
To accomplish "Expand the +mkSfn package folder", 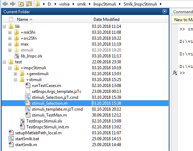I will click(x=10, y=32).
